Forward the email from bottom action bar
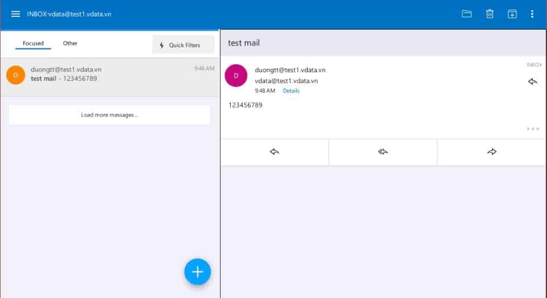Viewport: 547px width, 298px height. tap(492, 152)
